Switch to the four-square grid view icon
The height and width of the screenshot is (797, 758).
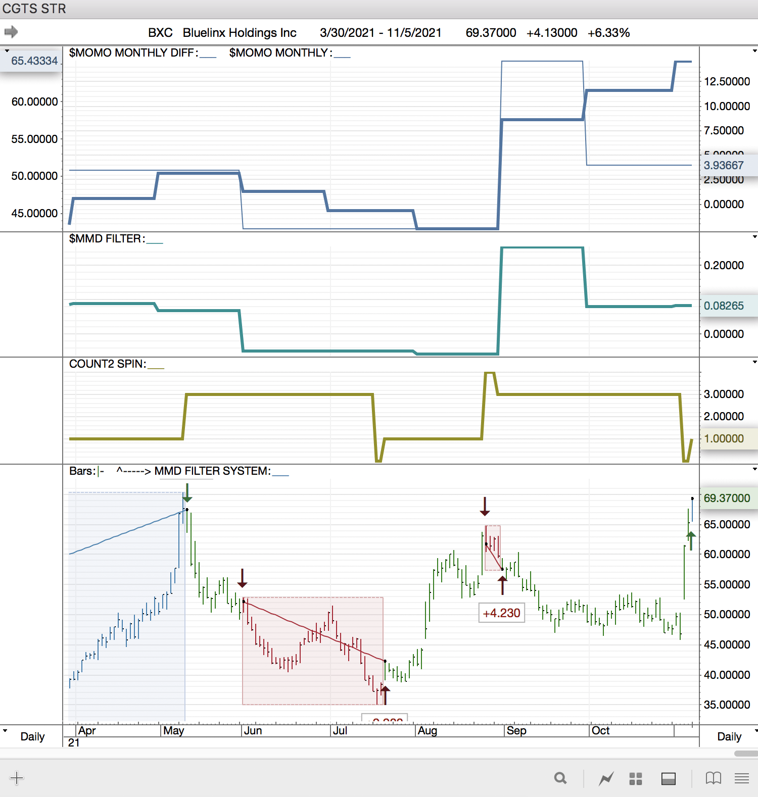pos(636,779)
